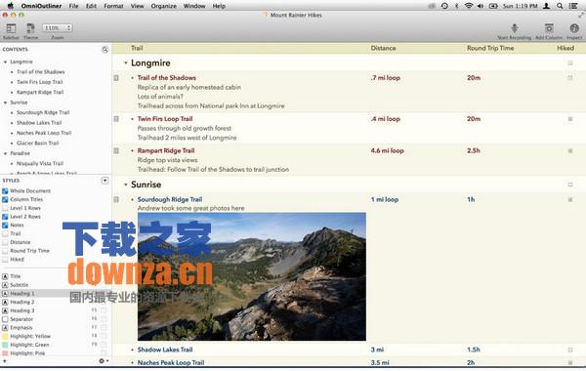Add a style with the plus button
The height and width of the screenshot is (371, 586).
pos(5,361)
